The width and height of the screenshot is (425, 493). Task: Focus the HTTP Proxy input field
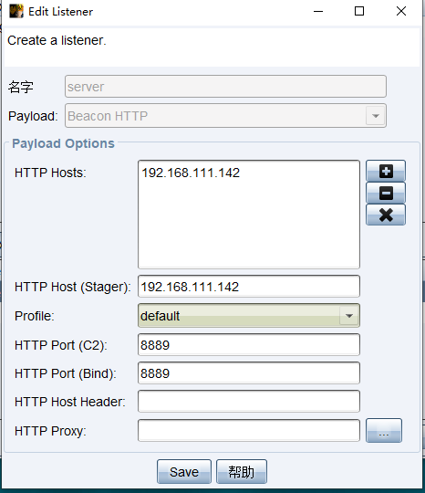249,430
